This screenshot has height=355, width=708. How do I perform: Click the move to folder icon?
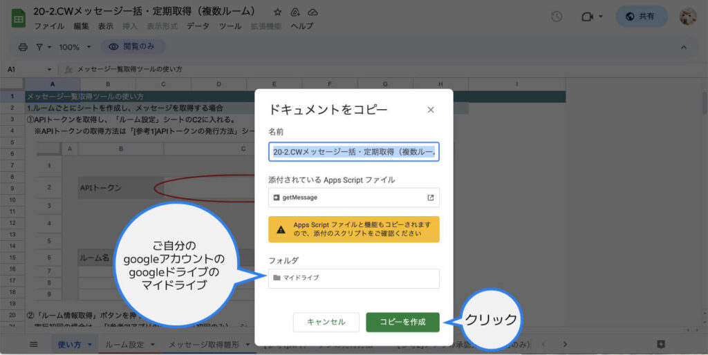click(295, 12)
